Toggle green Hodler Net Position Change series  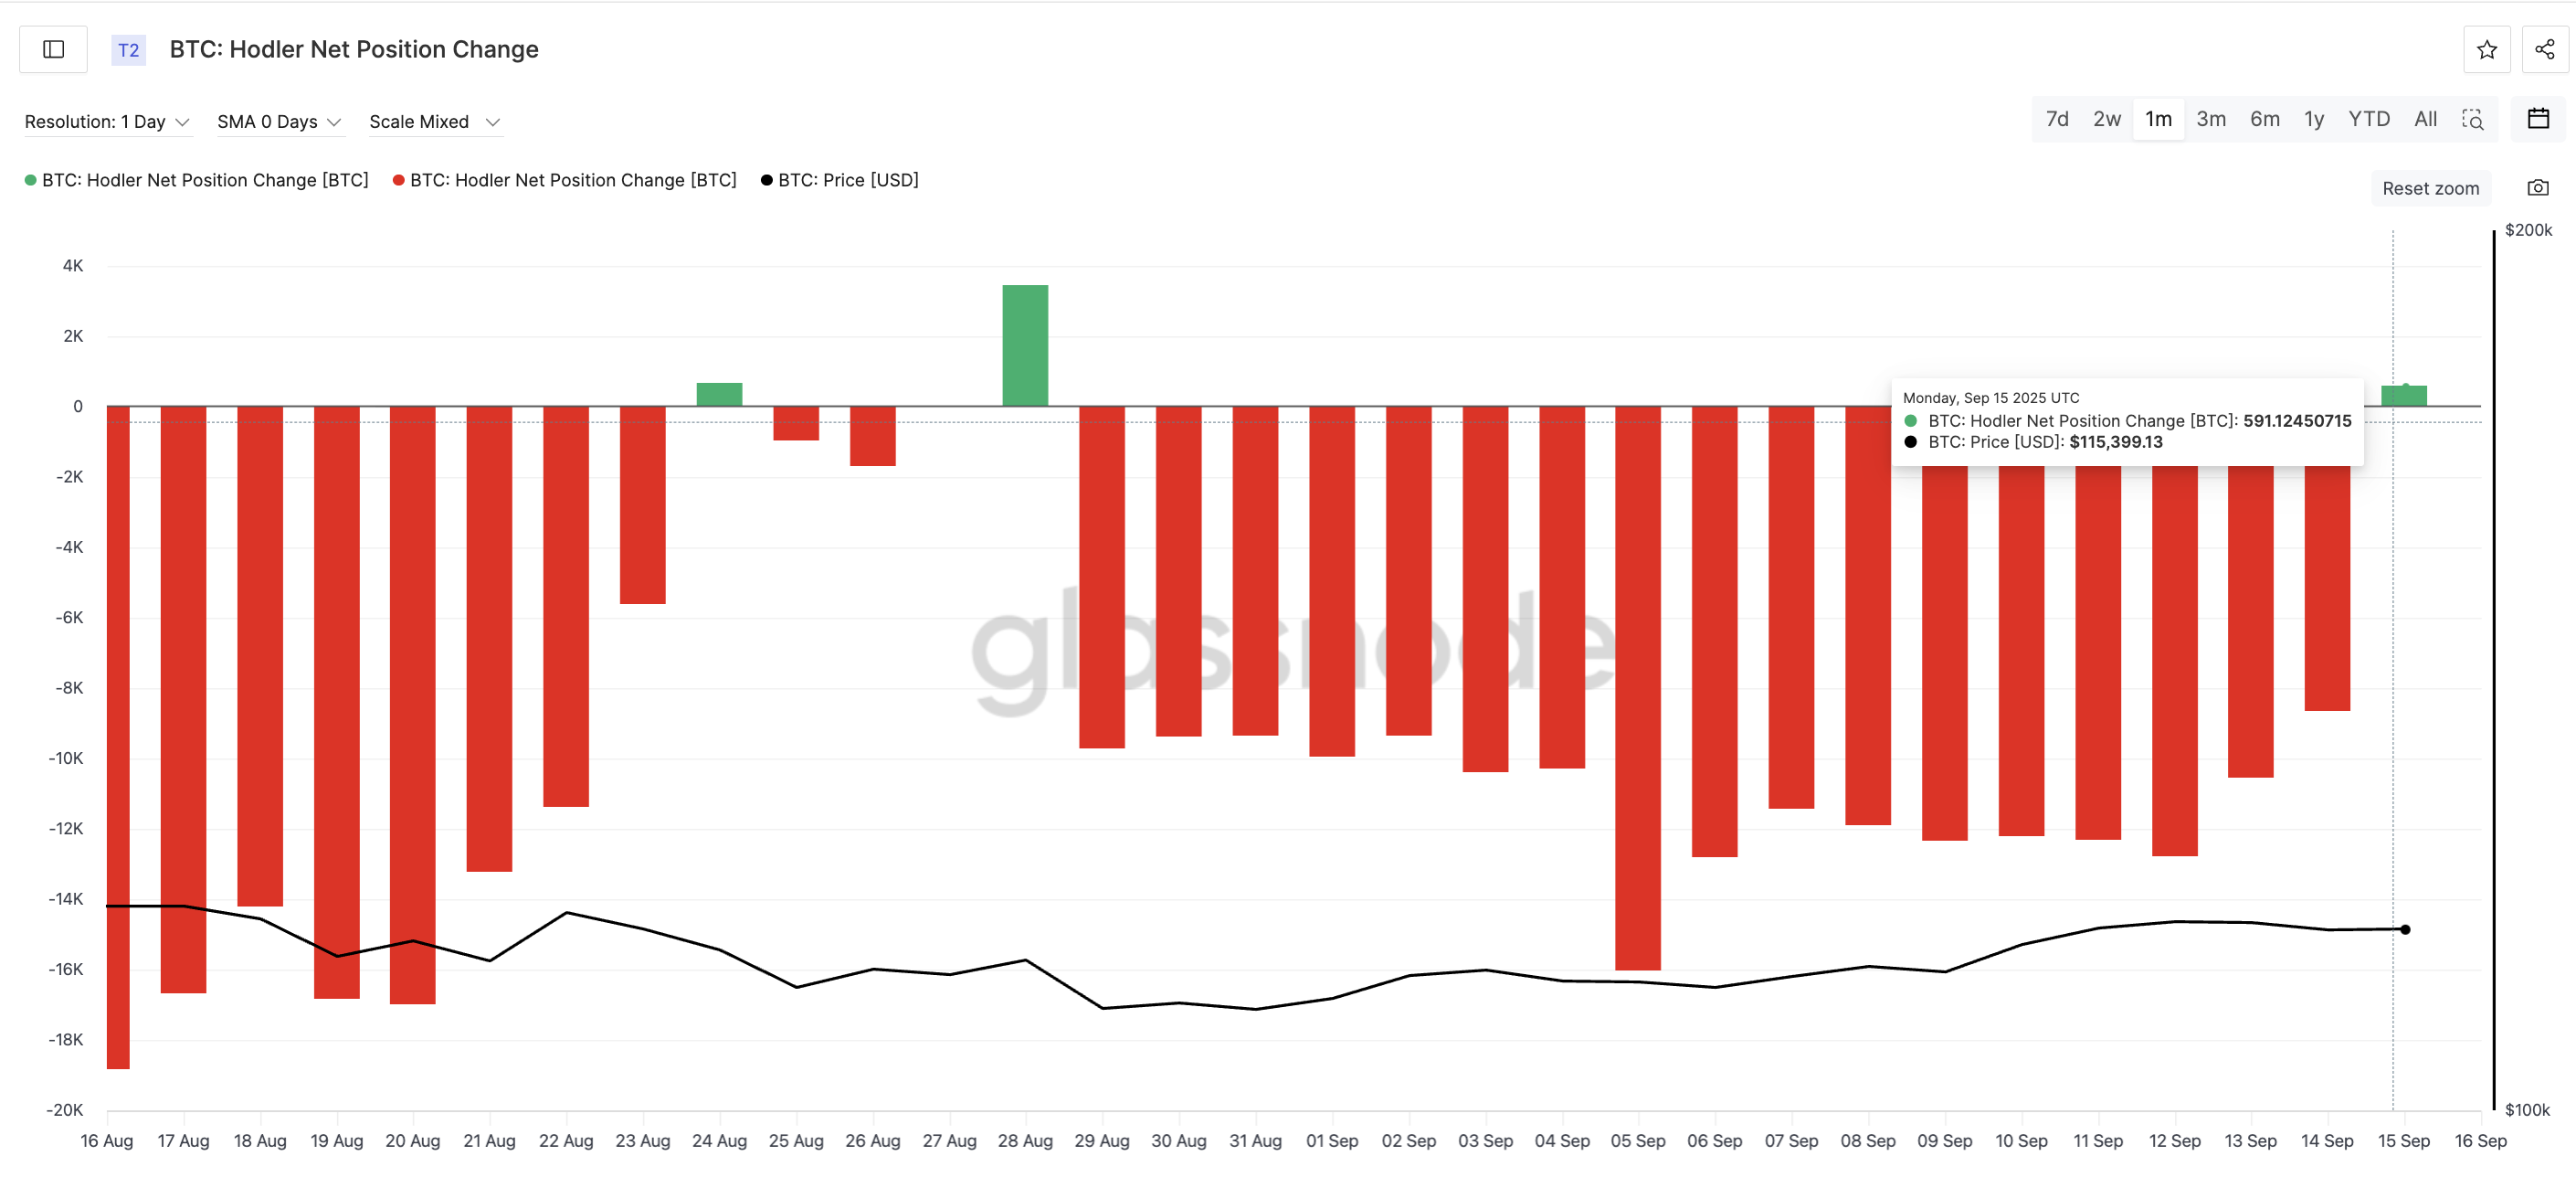coord(196,180)
